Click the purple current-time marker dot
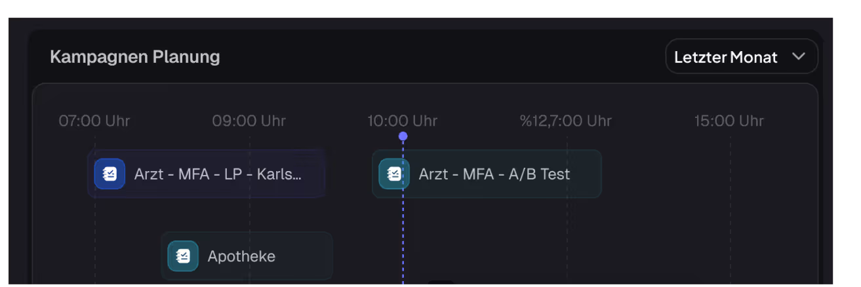 [403, 136]
